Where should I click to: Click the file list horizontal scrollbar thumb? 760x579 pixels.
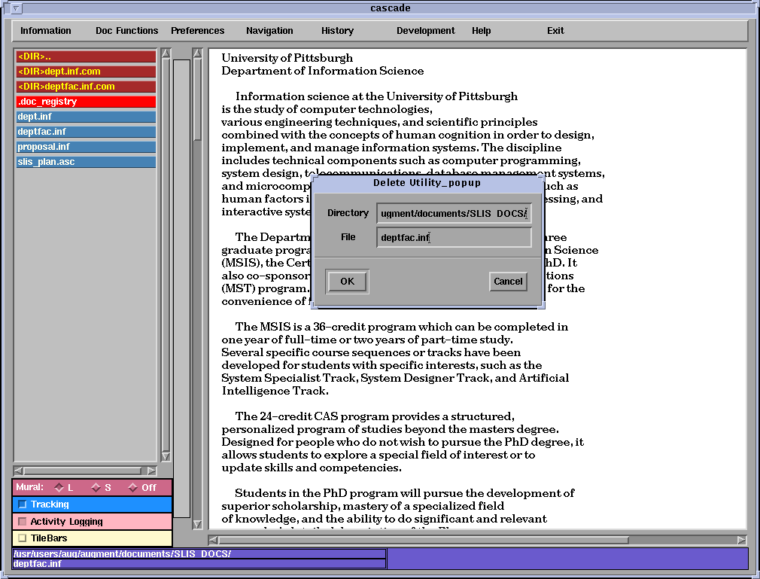[83, 471]
